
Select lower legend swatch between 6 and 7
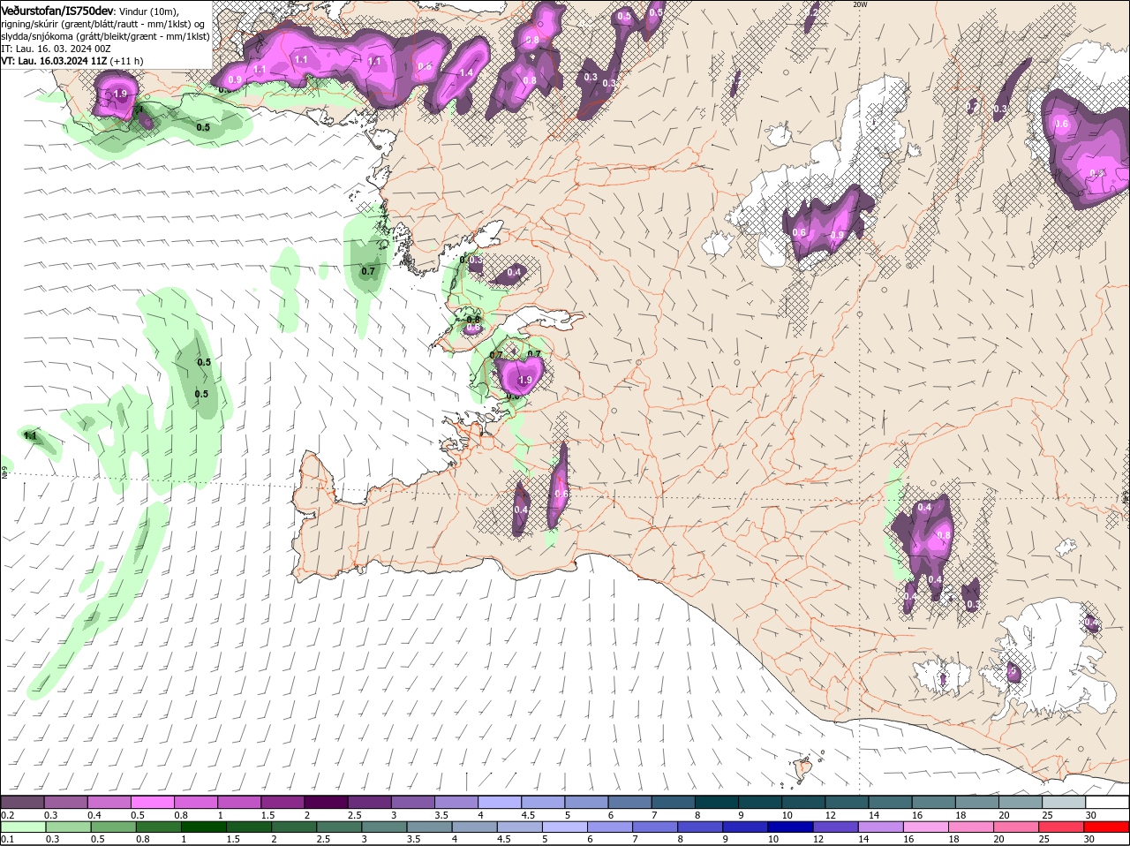(611, 827)
